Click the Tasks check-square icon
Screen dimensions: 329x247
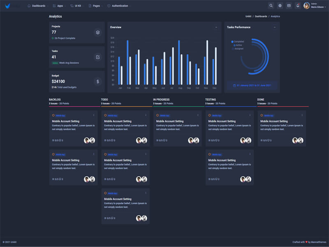(x=98, y=57)
